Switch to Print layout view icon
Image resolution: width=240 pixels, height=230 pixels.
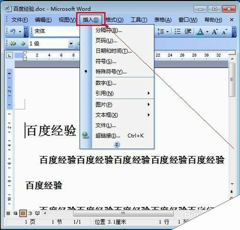click(23, 213)
